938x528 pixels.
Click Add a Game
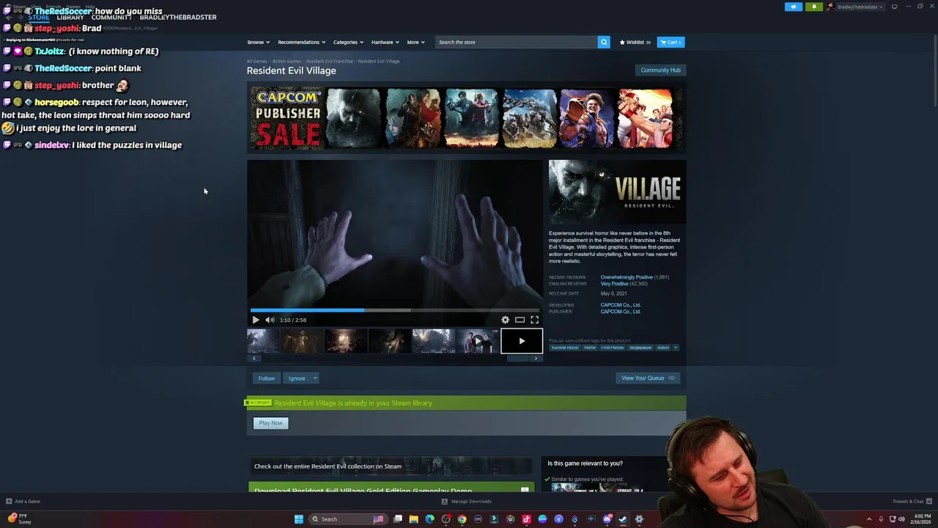(23, 502)
